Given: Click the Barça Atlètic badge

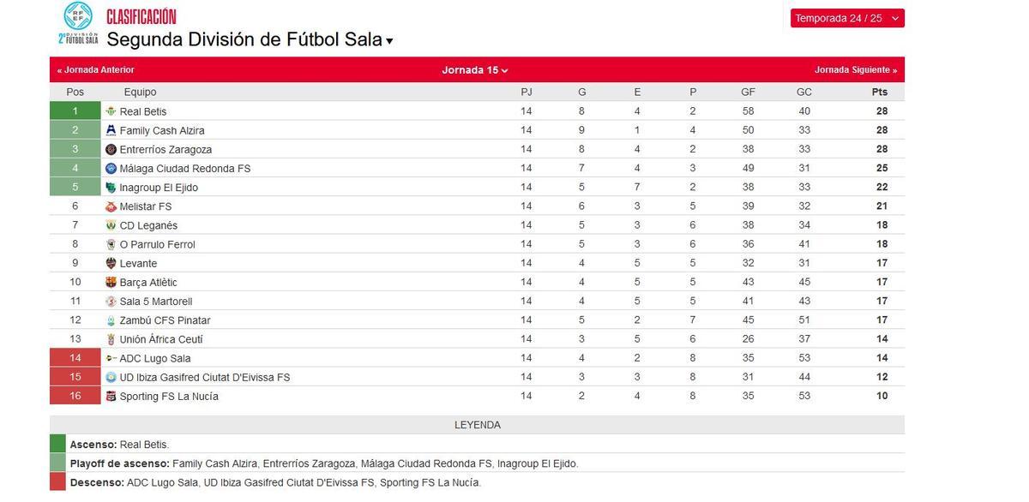Looking at the screenshot, I should (110, 281).
